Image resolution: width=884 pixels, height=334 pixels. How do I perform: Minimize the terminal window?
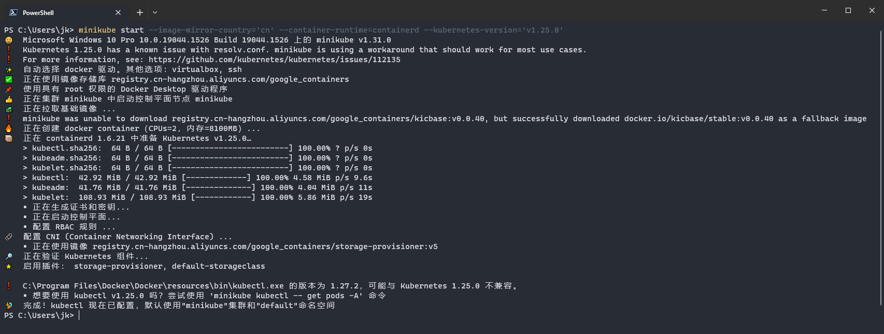pyautogui.click(x=824, y=10)
